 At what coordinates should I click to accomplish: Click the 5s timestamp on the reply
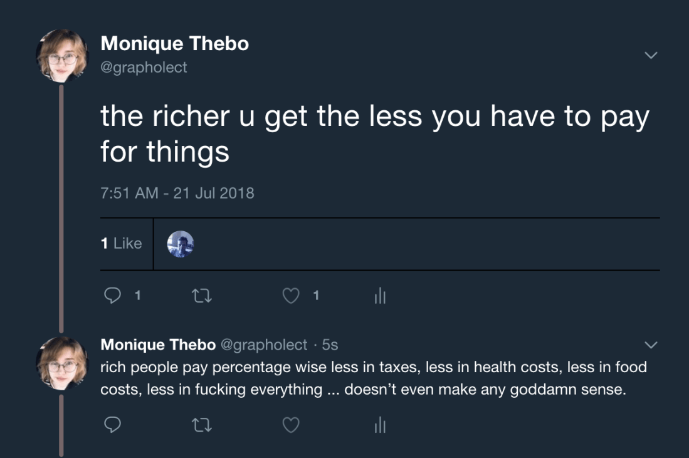click(x=330, y=345)
